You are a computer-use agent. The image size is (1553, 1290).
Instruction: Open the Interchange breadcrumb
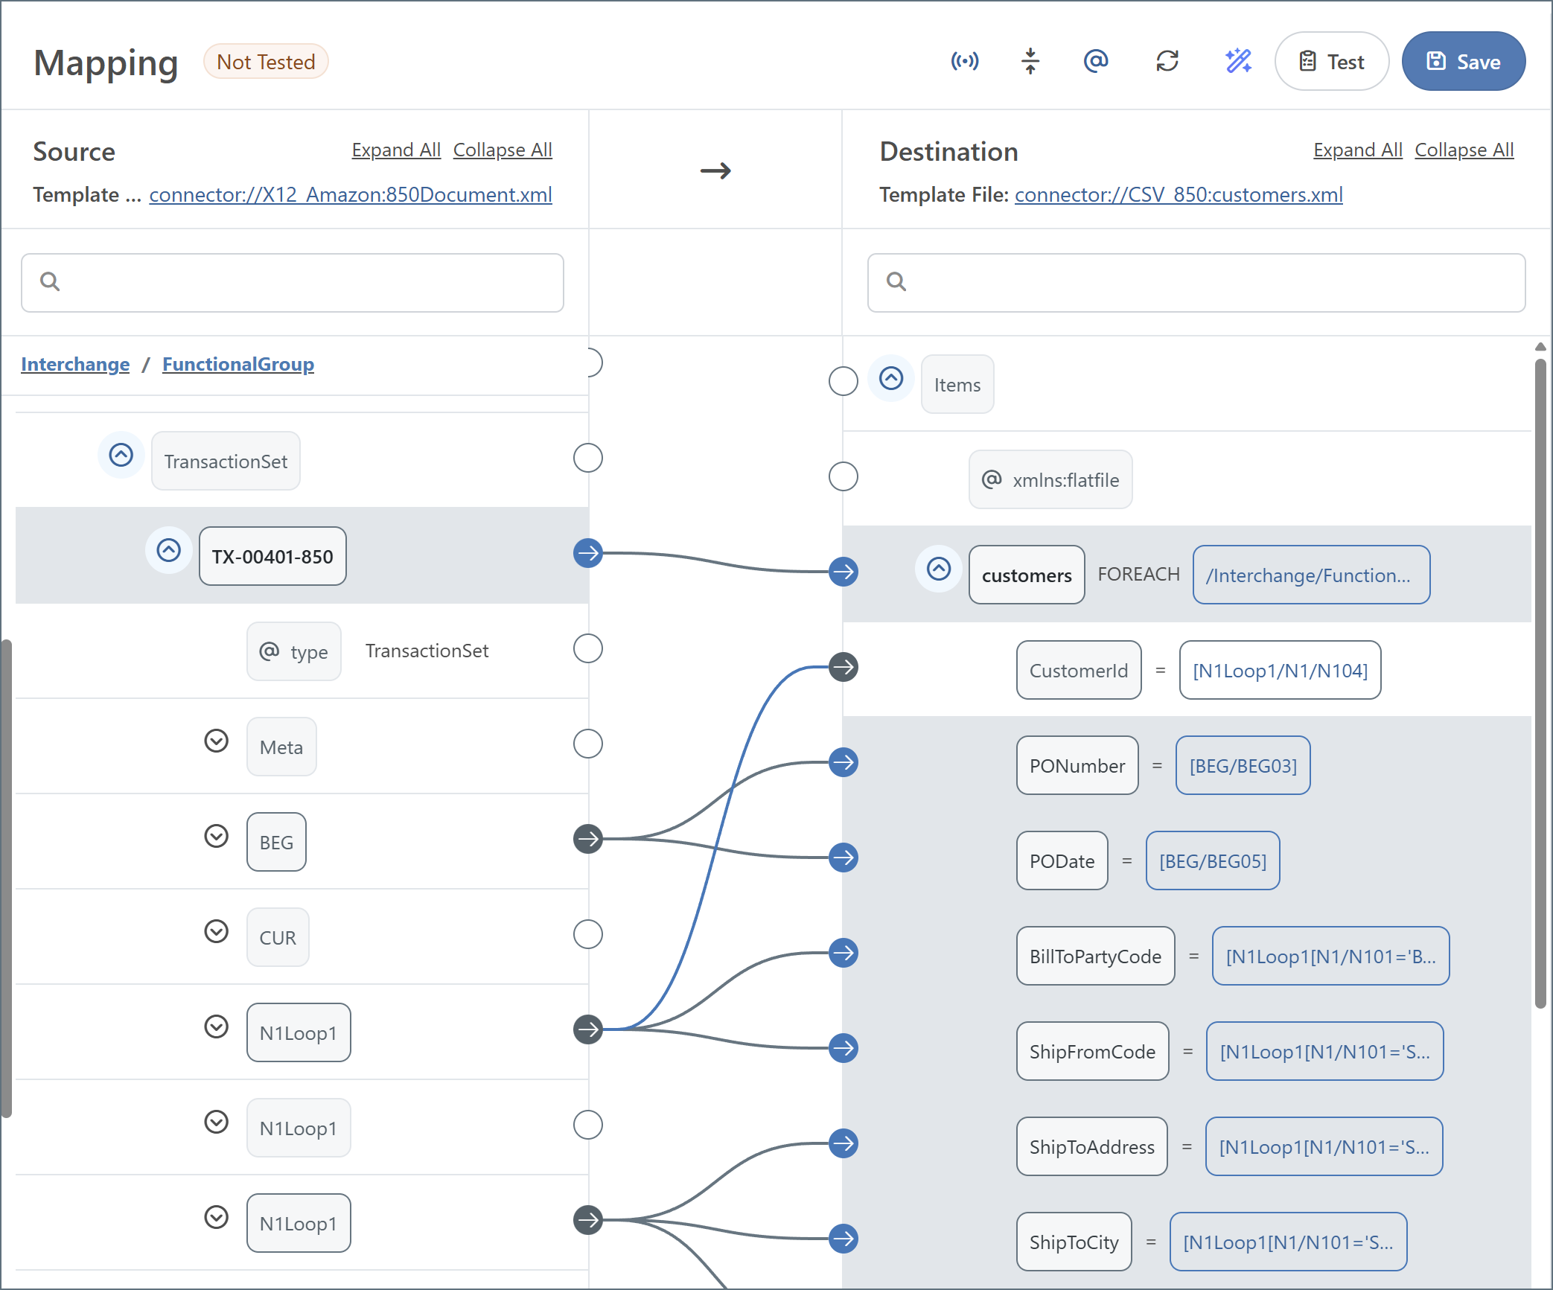point(75,364)
